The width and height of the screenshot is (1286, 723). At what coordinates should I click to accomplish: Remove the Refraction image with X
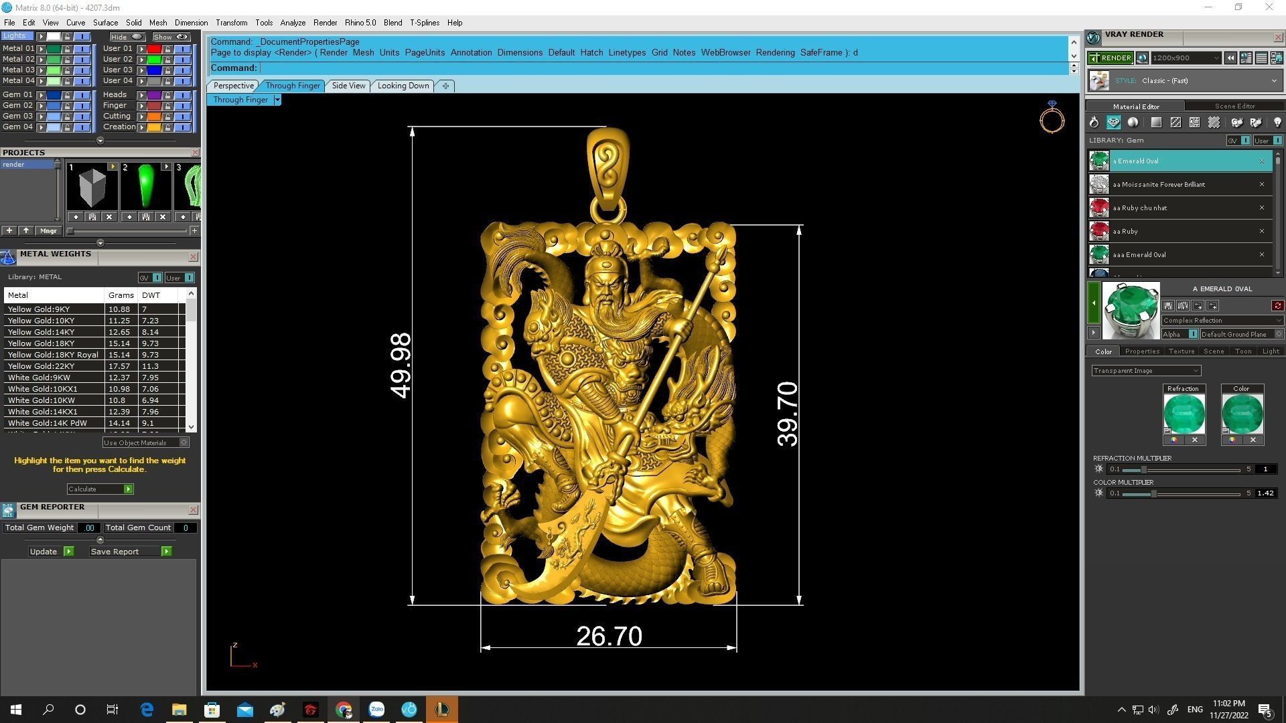[x=1195, y=440]
